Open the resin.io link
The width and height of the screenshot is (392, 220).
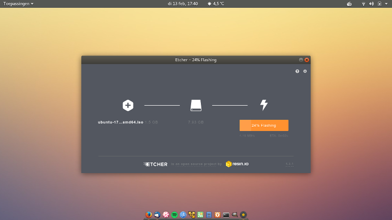coord(237,164)
